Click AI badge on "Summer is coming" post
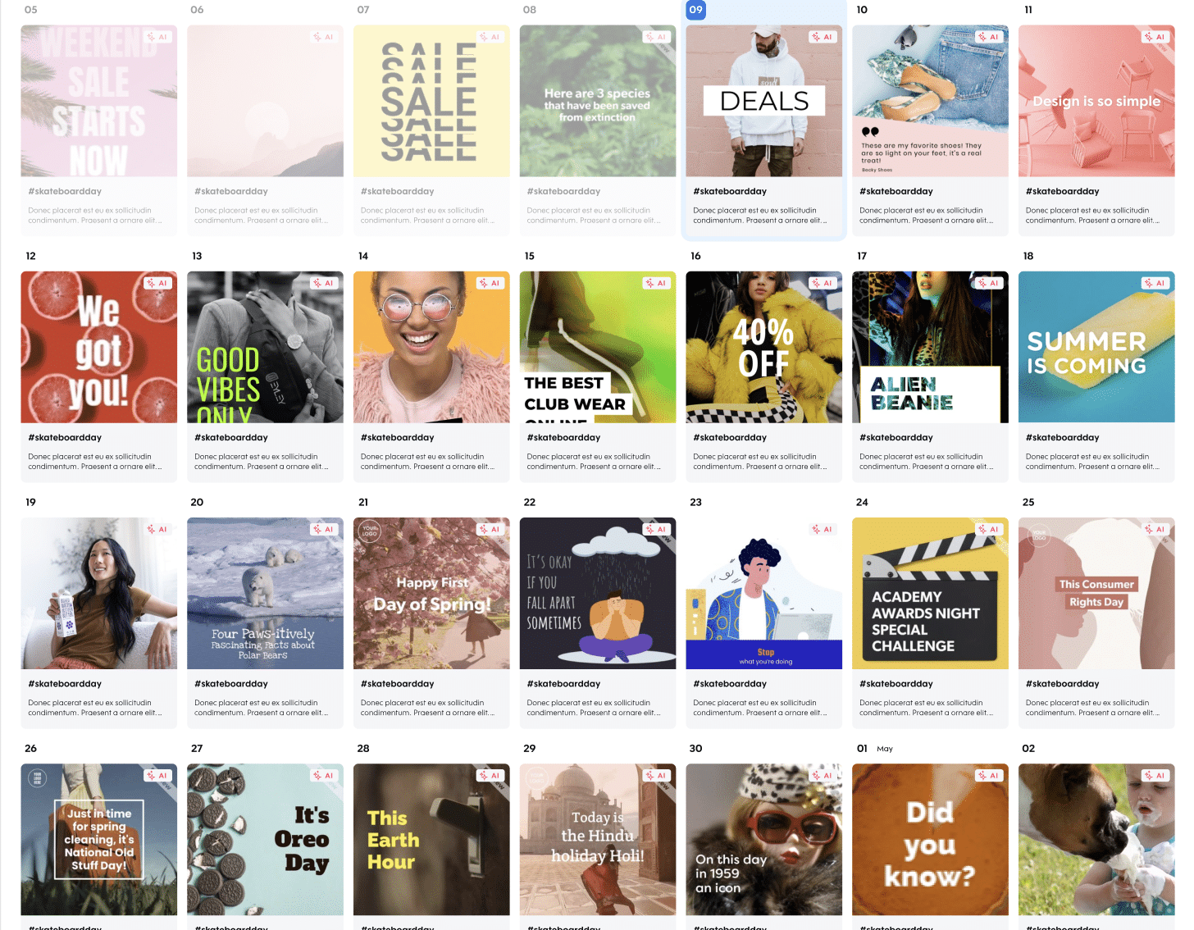Screen dimensions: 1194x930 1155,283
